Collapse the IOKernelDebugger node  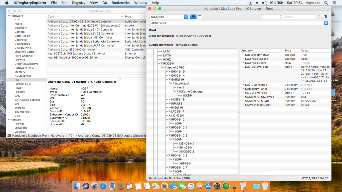coord(178,91)
